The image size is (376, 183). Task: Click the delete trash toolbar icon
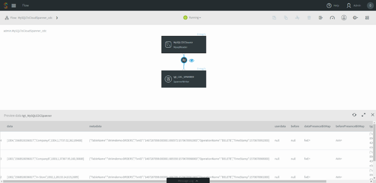point(309,18)
